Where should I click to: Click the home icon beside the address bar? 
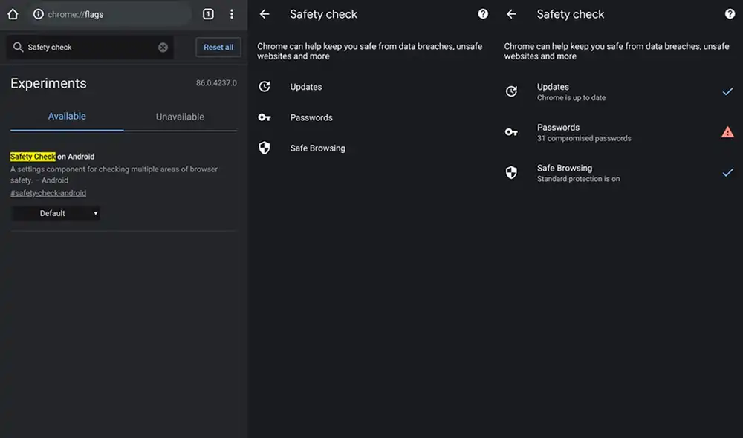pos(12,13)
